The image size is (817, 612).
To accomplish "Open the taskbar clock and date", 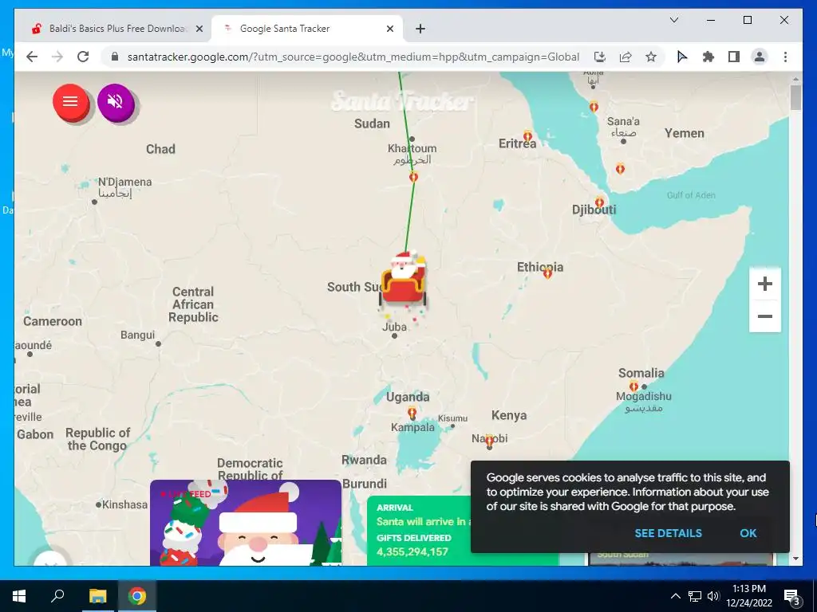I will [748, 596].
